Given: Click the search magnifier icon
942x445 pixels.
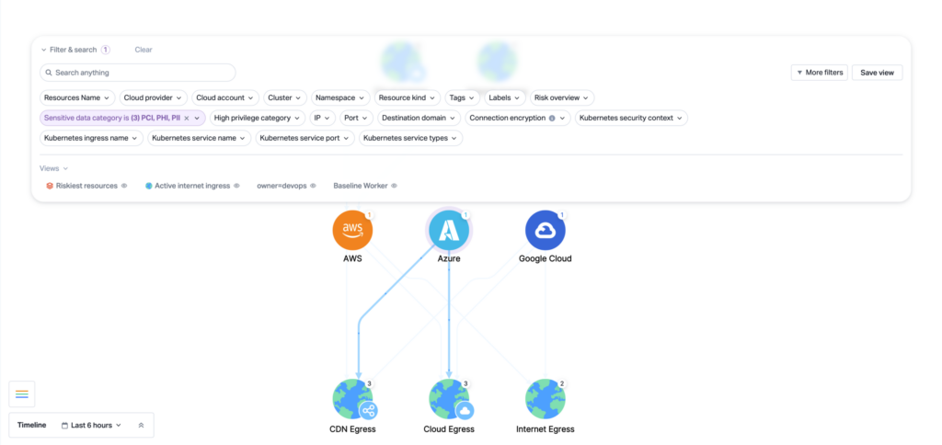Looking at the screenshot, I should [49, 73].
